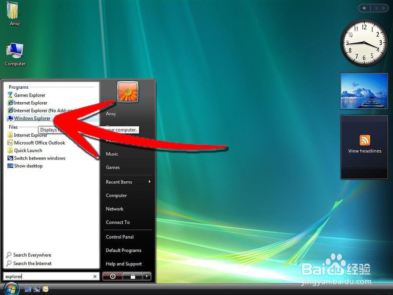Click Search Everywhere link

29,255
